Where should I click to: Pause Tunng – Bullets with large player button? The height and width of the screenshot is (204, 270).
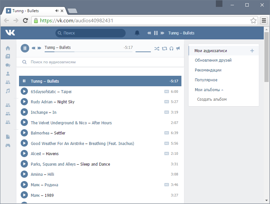click(25, 48)
